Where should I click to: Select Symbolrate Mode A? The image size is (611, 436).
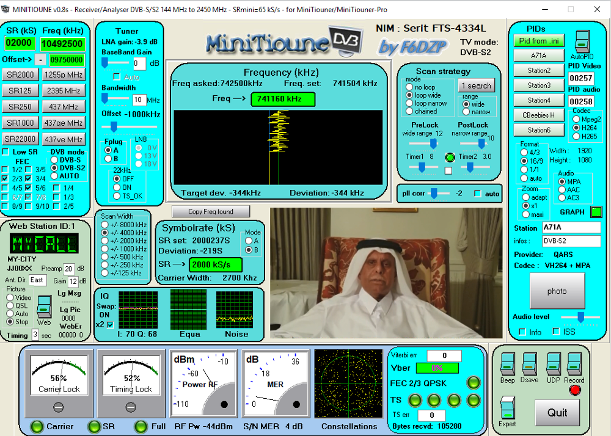click(248, 241)
